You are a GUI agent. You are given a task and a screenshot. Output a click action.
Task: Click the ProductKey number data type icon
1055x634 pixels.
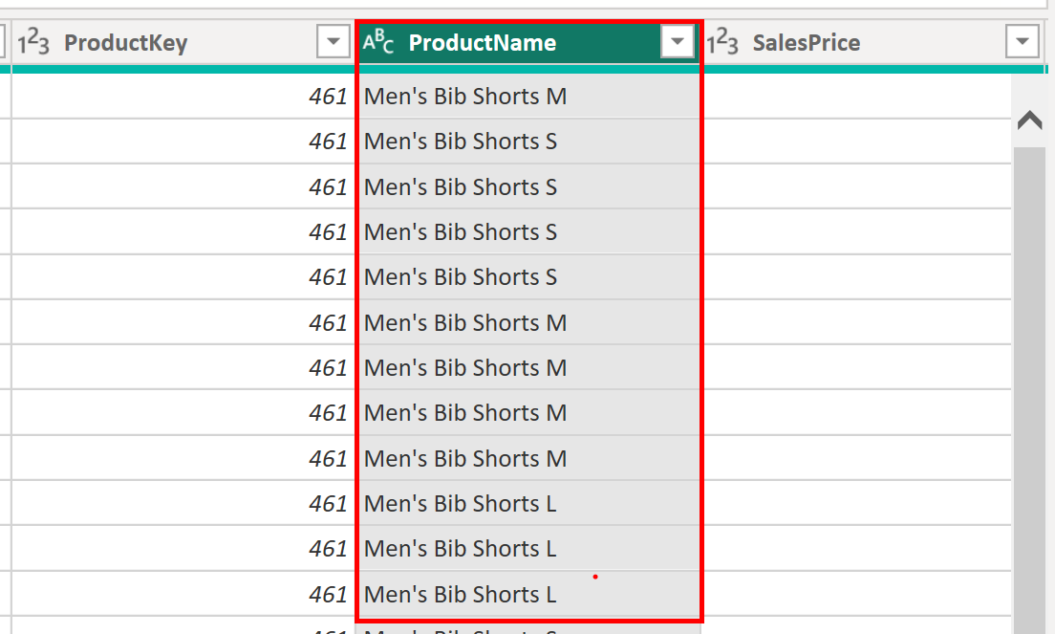33,43
